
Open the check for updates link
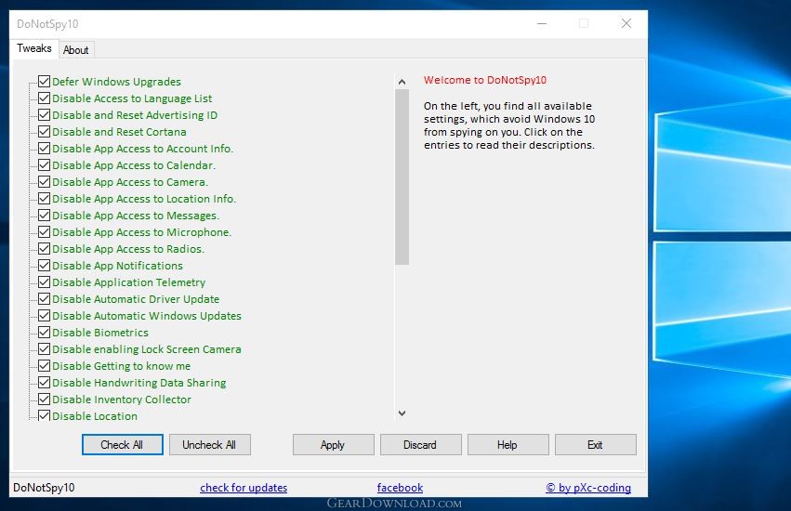pos(244,487)
